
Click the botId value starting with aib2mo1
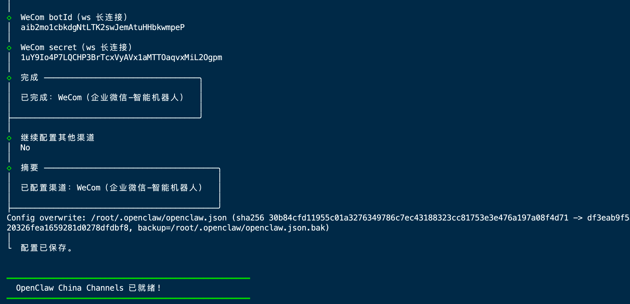(102, 27)
